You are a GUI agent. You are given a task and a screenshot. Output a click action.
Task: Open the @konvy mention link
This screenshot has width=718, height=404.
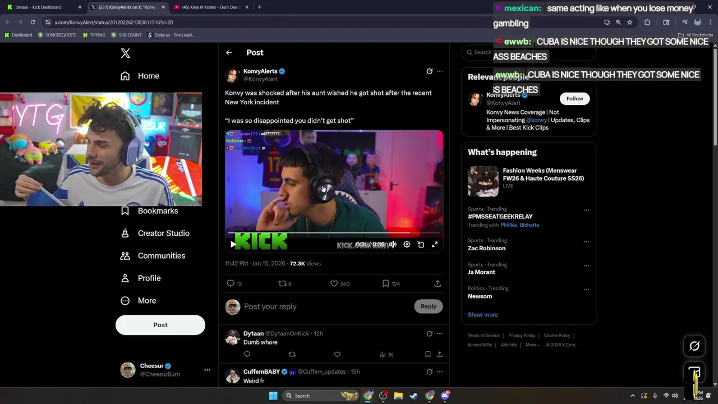coord(536,120)
